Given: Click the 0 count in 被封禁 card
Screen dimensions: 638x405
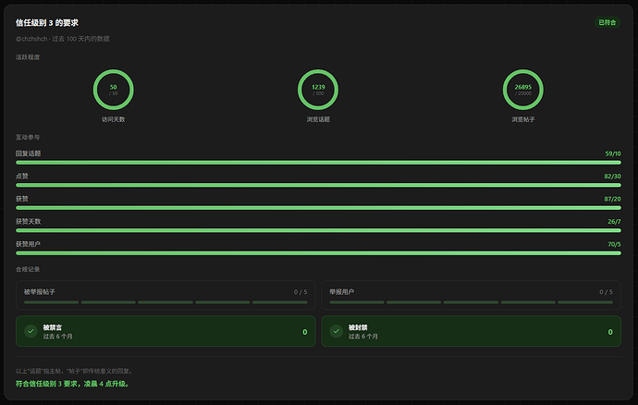Looking at the screenshot, I should 610,332.
